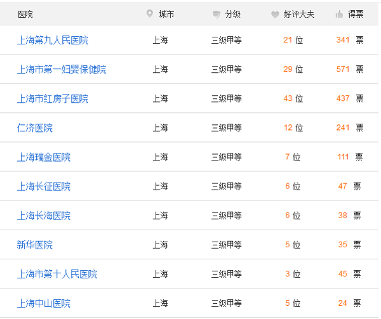
Task: Open the 仁济医院 hospital link
Action: (x=35, y=128)
